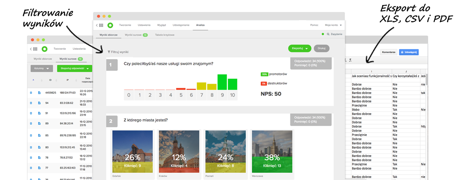Click column I header in spreadsheet window
Image resolution: width=456 pixels, height=180 pixels.
371,71
